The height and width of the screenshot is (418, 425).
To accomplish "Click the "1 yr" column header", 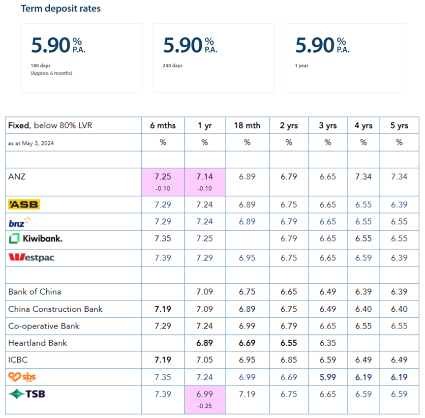I will coord(205,126).
